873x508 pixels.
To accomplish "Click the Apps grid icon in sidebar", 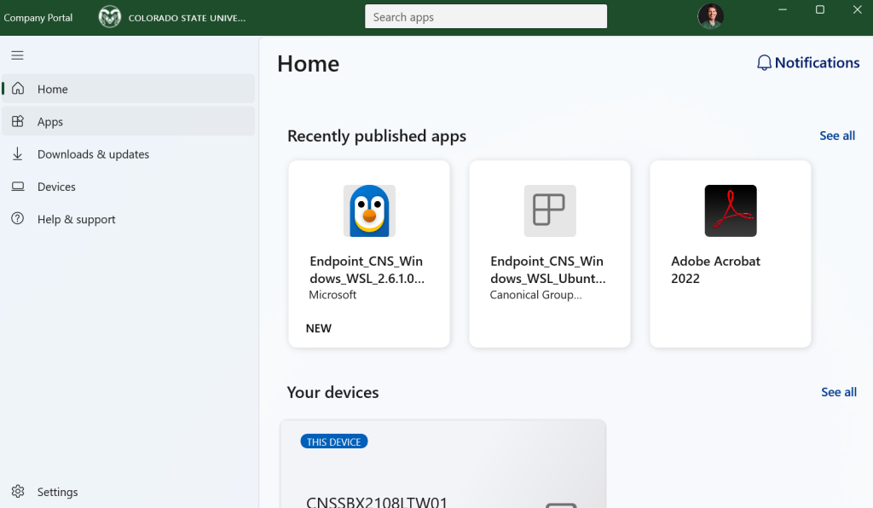I will (18, 122).
